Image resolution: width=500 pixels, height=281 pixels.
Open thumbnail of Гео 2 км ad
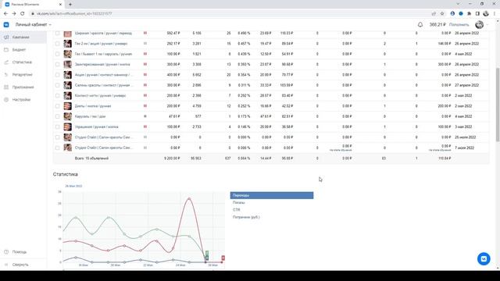pyautogui.click(x=68, y=44)
